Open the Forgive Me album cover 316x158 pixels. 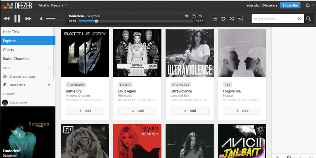coord(242,53)
